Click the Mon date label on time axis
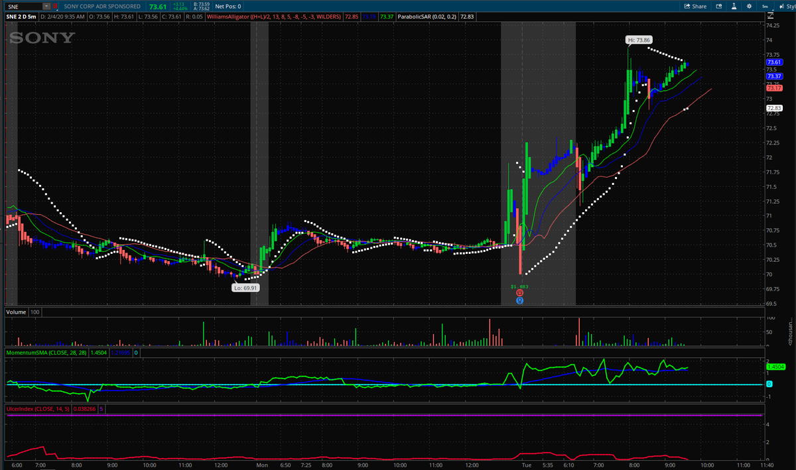This screenshot has height=470, width=796. (262, 465)
